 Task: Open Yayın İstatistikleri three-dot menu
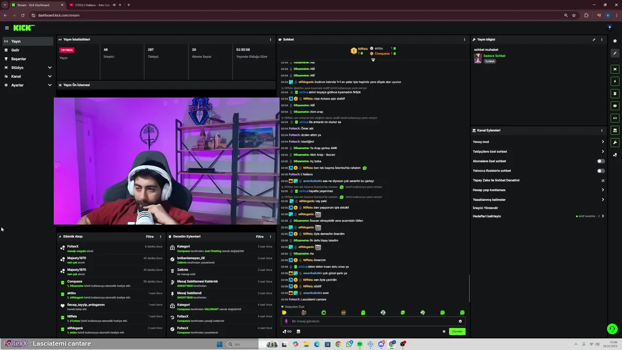(271, 39)
